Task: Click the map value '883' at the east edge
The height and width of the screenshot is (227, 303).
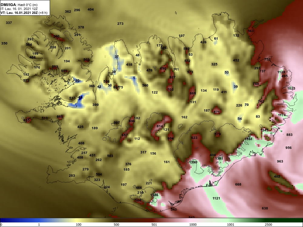Action: (x=289, y=135)
